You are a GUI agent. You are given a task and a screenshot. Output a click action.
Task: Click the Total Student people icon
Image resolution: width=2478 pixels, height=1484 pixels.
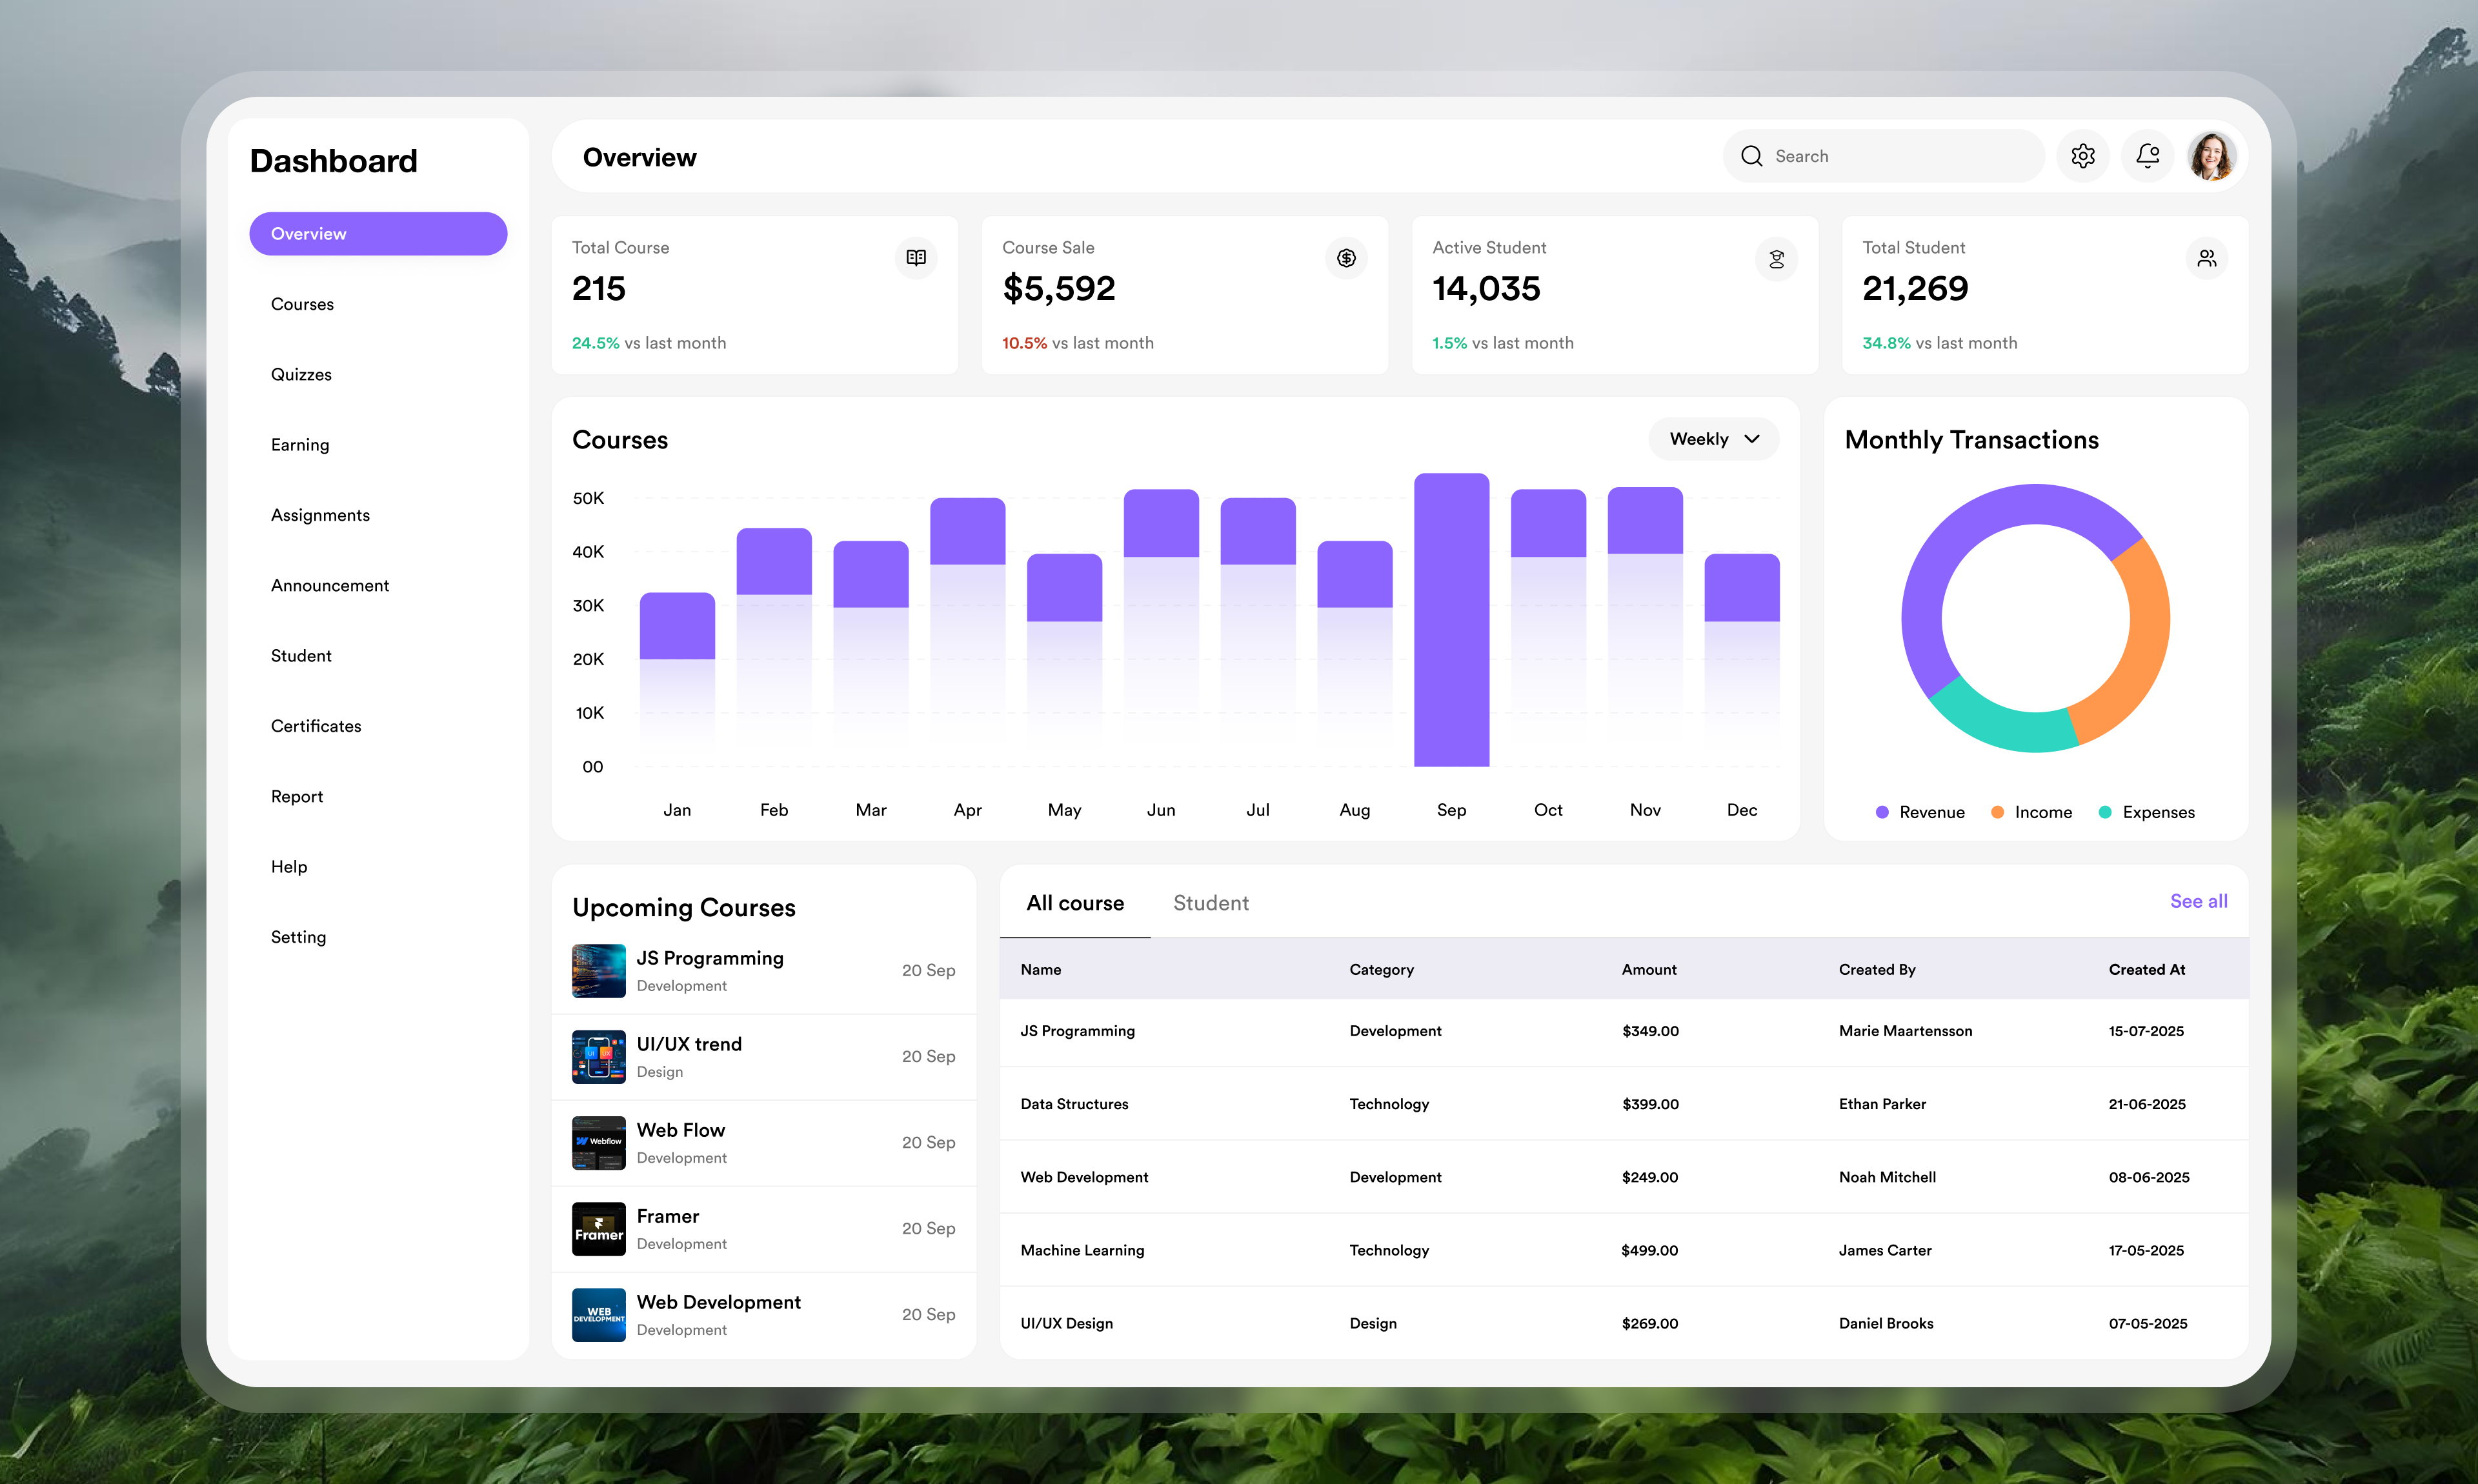click(2206, 259)
